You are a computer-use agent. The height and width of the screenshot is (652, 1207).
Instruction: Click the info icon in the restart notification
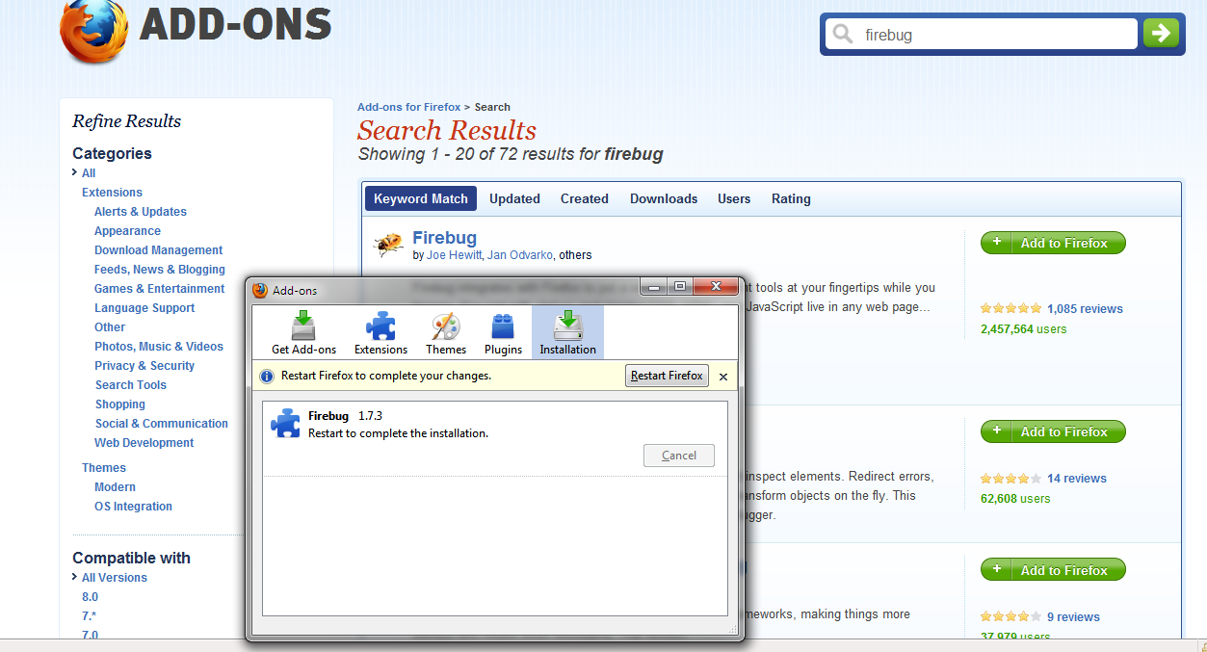[x=268, y=376]
